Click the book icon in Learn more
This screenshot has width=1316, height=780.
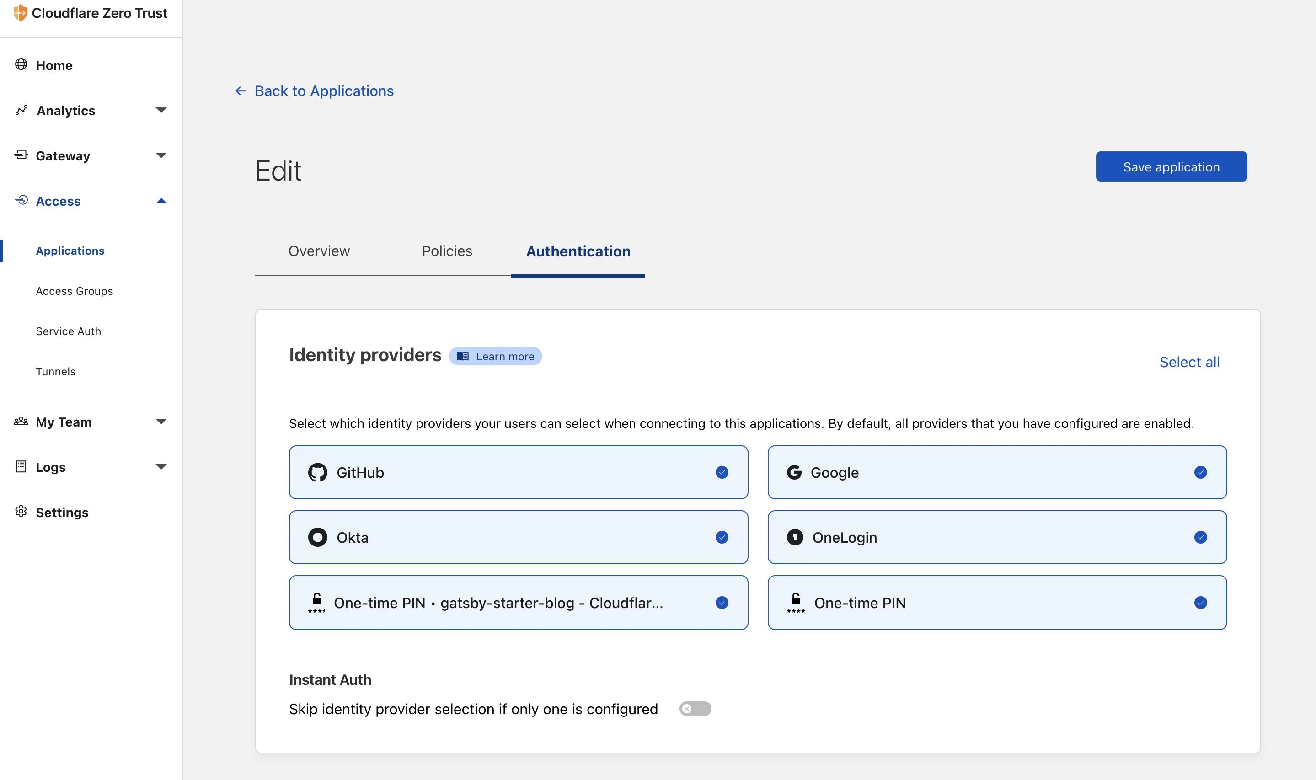tap(462, 356)
